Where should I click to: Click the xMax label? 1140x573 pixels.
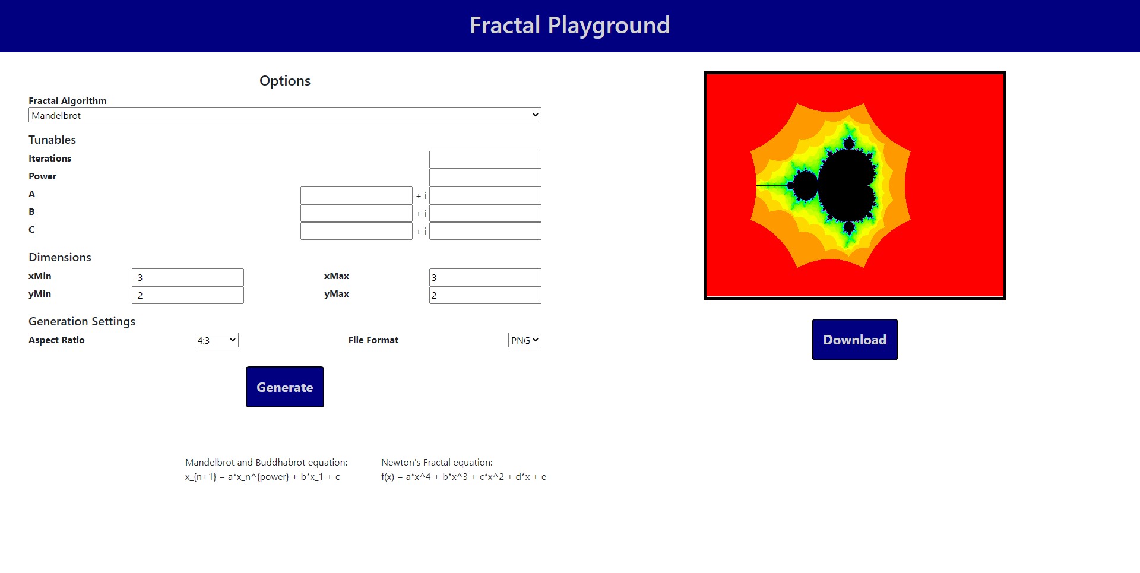337,276
